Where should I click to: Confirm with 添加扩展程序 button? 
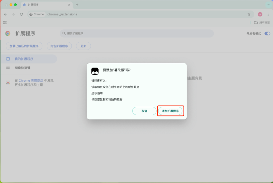pyautogui.click(x=170, y=111)
